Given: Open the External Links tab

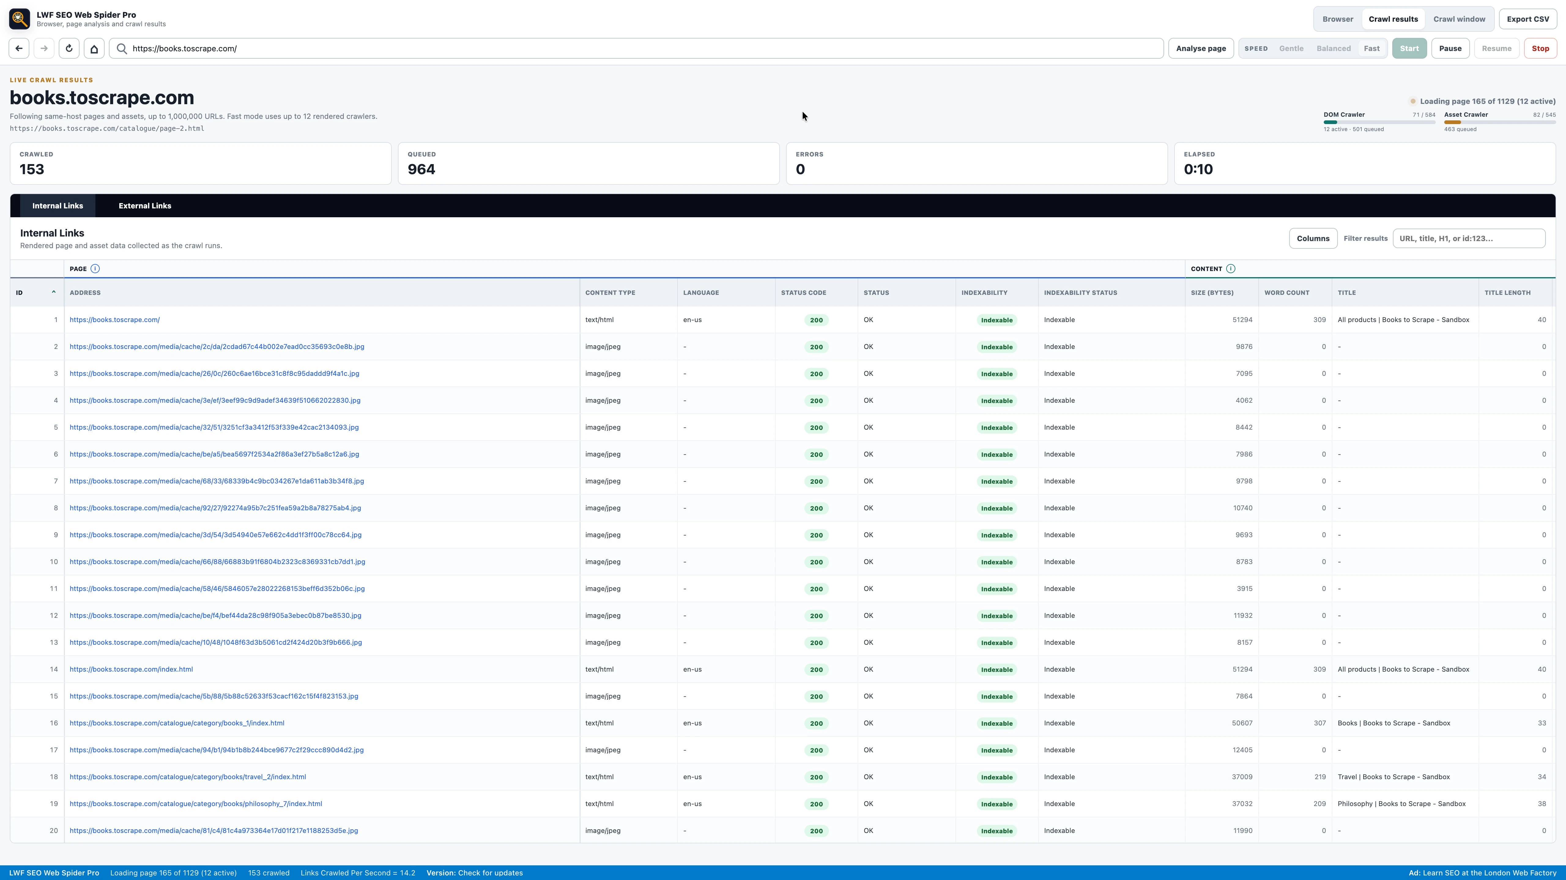Looking at the screenshot, I should (x=145, y=206).
